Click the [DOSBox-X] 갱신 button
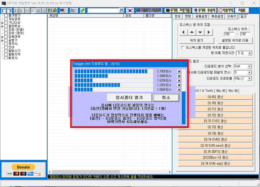 [x=215, y=157]
